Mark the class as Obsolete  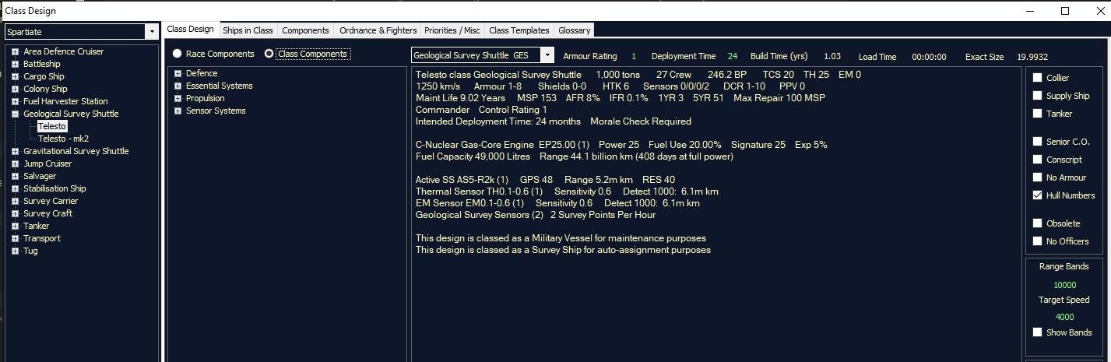click(x=1037, y=223)
